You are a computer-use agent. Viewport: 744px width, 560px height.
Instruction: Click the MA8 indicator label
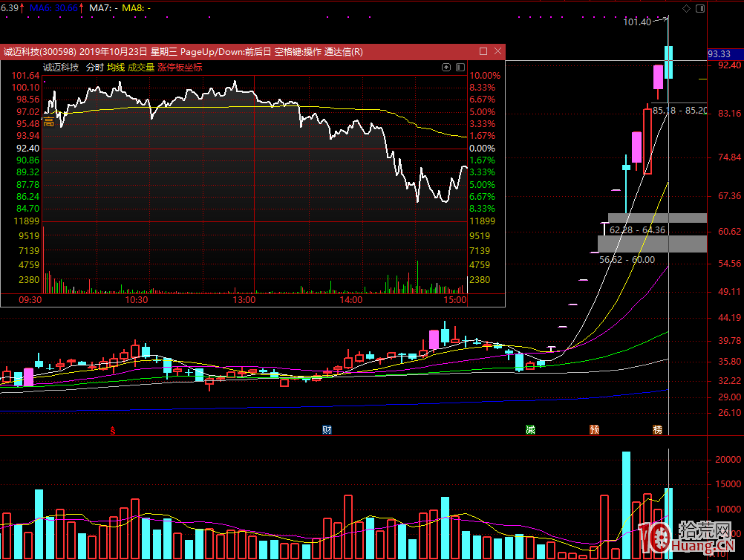[x=134, y=7]
